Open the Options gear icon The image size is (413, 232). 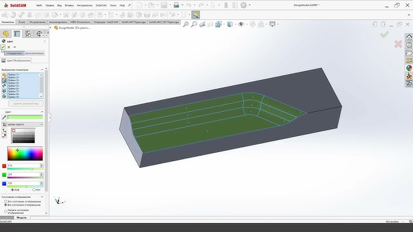[244, 5]
